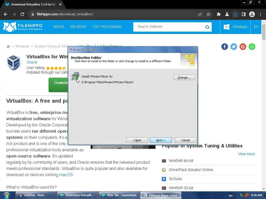Open WinRAR 32-bit listing

[x=181, y=188]
